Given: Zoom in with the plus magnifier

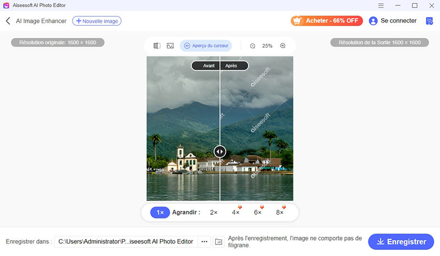Looking at the screenshot, I should click(x=283, y=46).
